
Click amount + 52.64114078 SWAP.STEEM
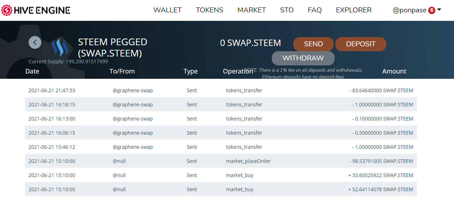381,189
